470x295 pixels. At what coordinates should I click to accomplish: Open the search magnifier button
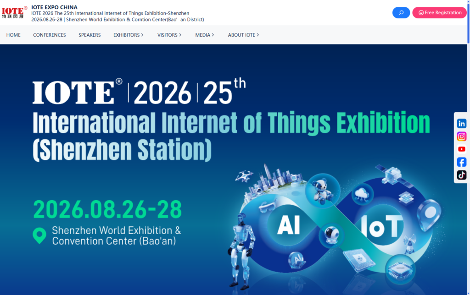pyautogui.click(x=401, y=13)
